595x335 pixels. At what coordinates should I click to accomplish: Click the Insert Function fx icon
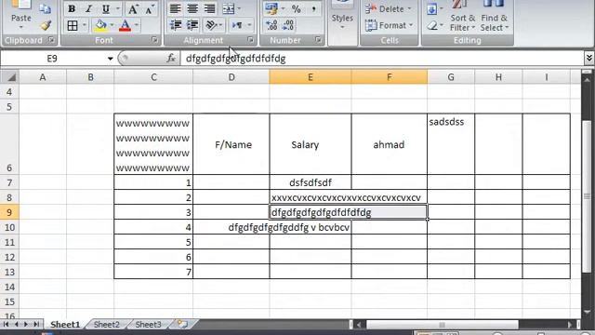pyautogui.click(x=171, y=59)
